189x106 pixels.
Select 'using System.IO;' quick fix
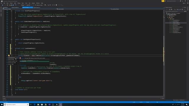[x=13, y=58]
